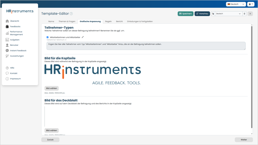Click the Teilnehmer-Typen heading
The width and height of the screenshot is (258, 145).
tap(59, 28)
